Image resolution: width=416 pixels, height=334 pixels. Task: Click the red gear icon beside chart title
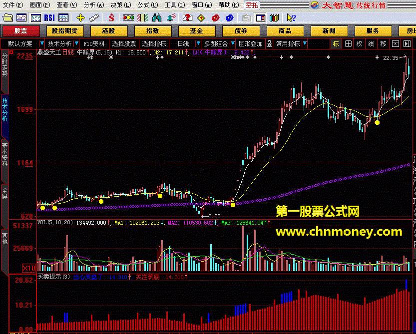[x=11, y=52]
